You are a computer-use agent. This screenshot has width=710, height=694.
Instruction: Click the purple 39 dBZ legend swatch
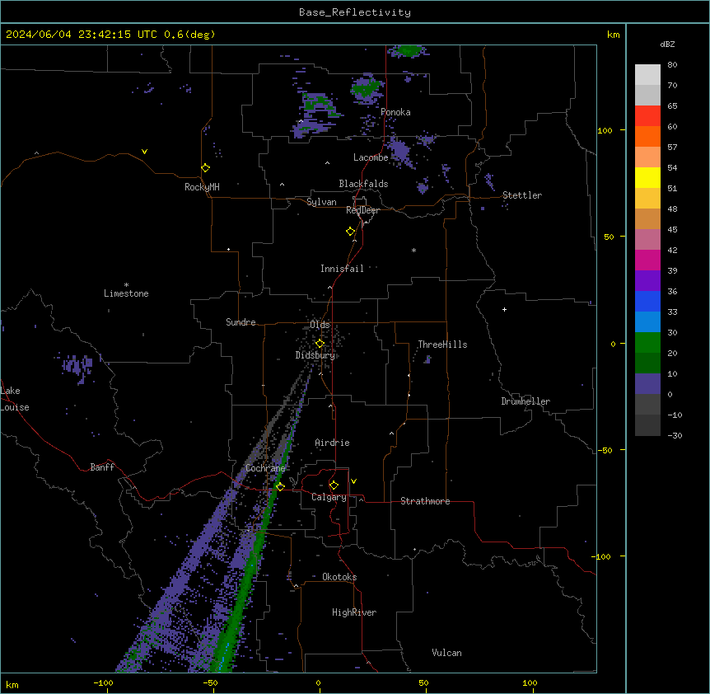647,280
